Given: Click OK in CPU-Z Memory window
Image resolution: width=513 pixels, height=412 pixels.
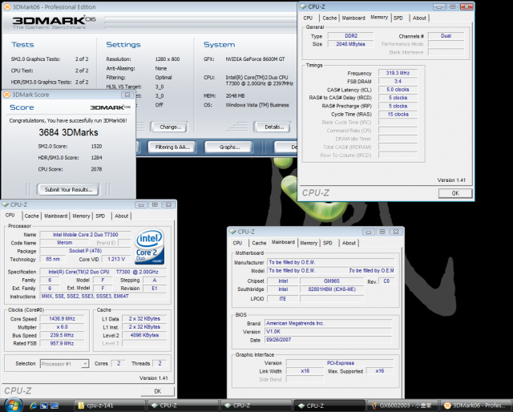Looking at the screenshot, I should tap(455, 193).
